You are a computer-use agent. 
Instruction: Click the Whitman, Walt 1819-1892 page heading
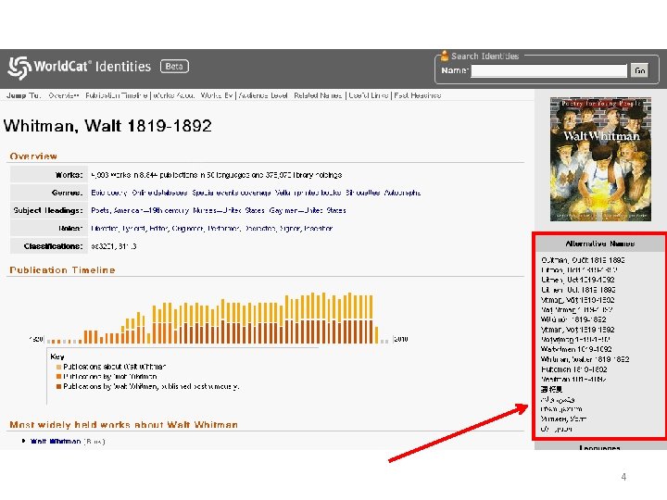click(107, 126)
